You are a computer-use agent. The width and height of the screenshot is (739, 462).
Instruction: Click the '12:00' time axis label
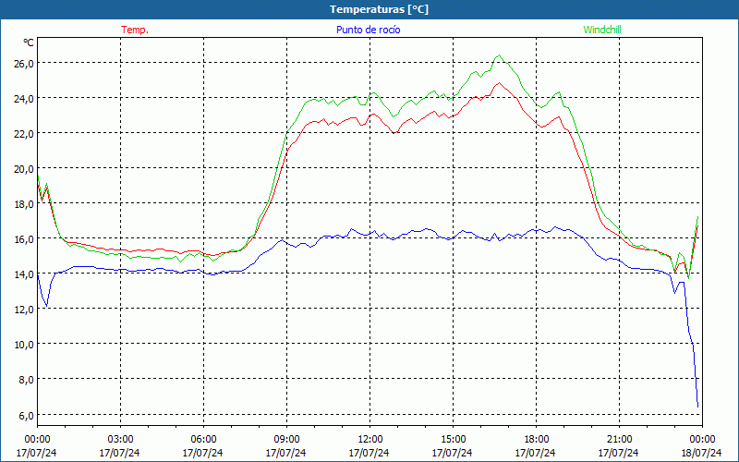point(370,440)
